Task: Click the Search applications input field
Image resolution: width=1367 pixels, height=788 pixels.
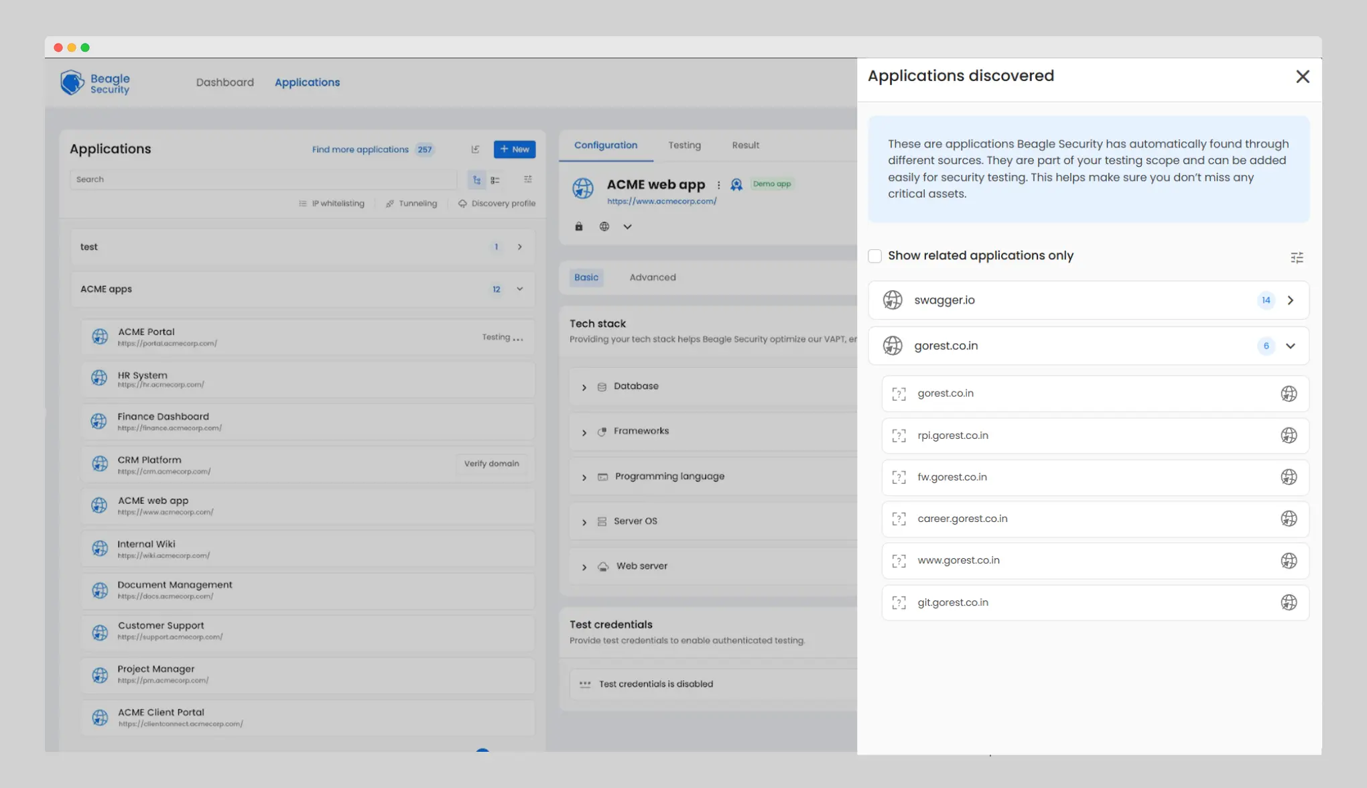Action: pyautogui.click(x=263, y=180)
